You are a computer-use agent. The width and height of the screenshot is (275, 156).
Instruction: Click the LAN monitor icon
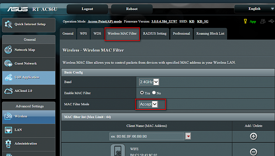8,130
